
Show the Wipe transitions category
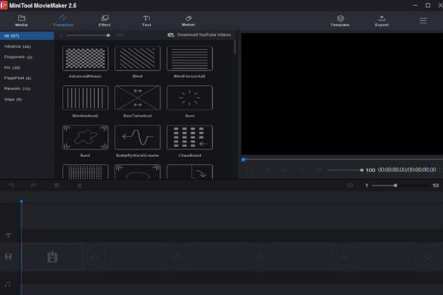(13, 99)
